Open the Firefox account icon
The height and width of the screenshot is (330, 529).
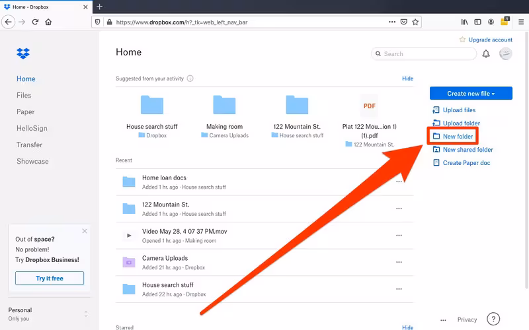491,22
